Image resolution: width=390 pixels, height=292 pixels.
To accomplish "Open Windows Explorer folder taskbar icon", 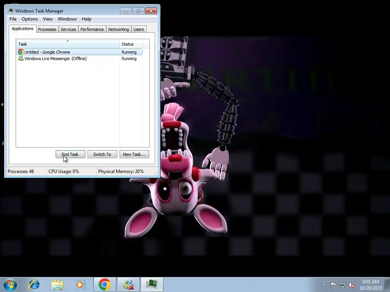I will pos(58,284).
